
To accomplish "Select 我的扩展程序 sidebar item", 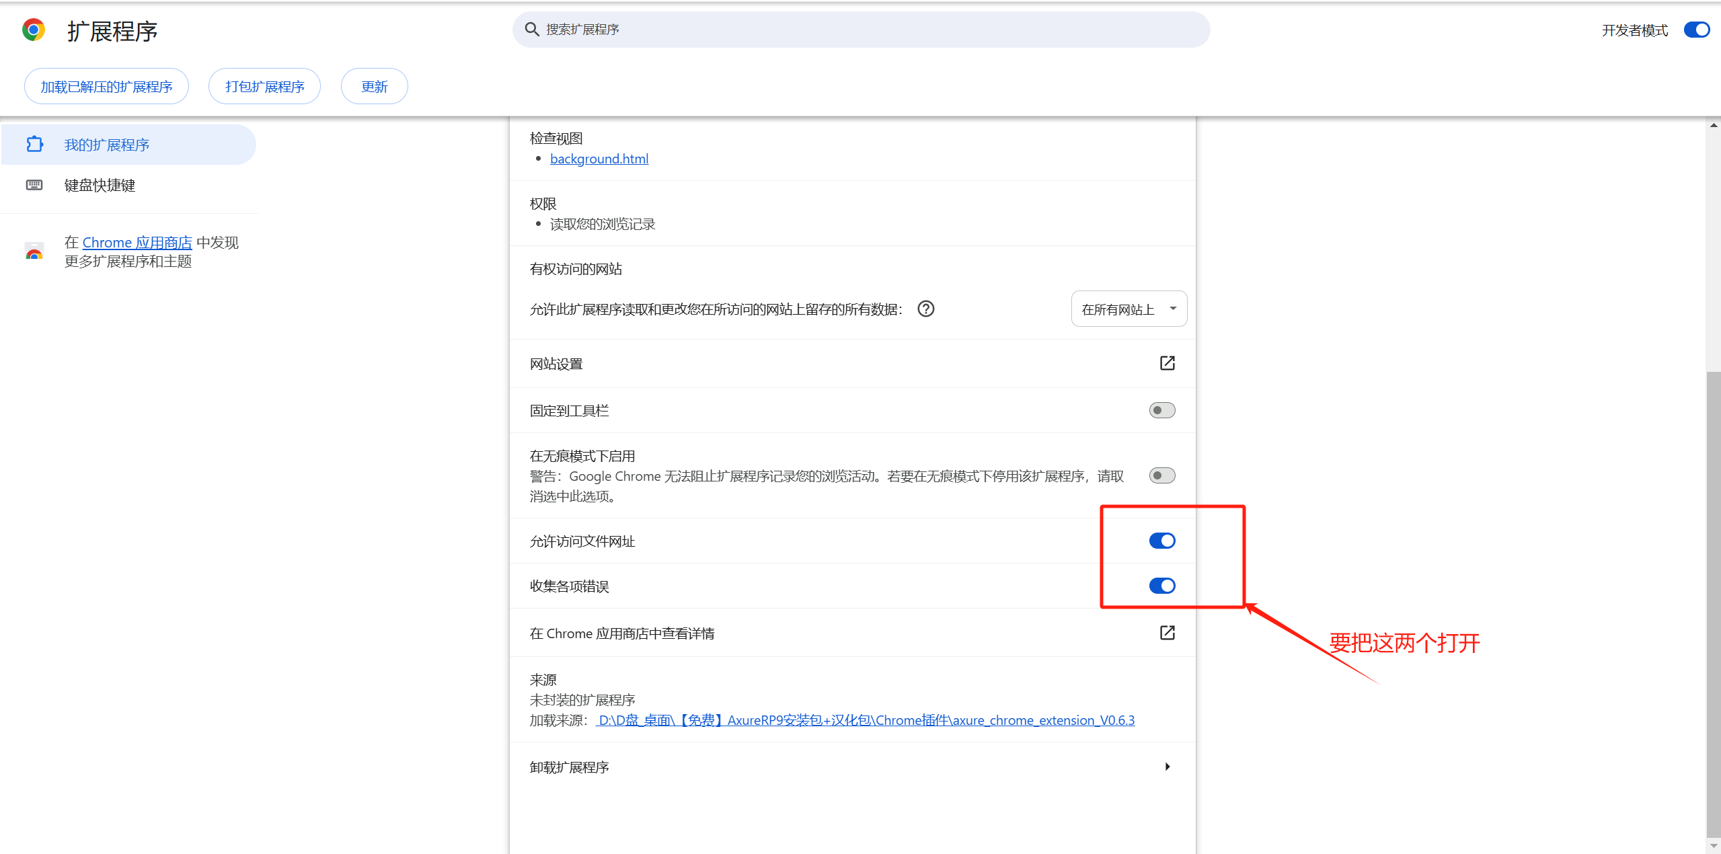I will 106,145.
